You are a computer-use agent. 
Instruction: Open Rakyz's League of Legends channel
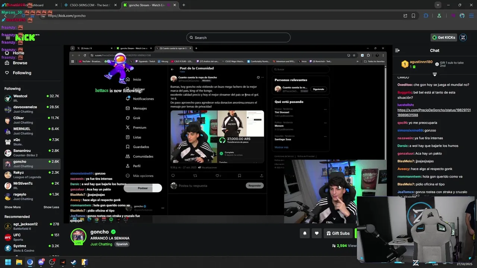click(31, 175)
